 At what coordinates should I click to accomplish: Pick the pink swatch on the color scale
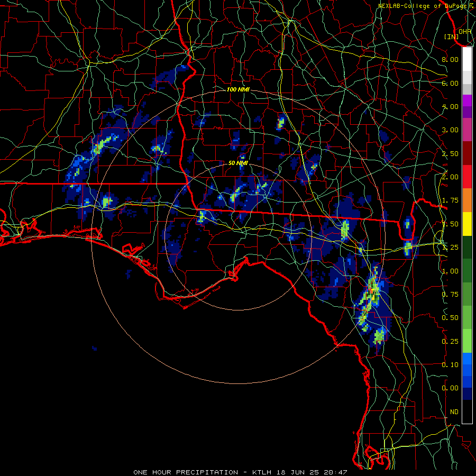pos(467,130)
